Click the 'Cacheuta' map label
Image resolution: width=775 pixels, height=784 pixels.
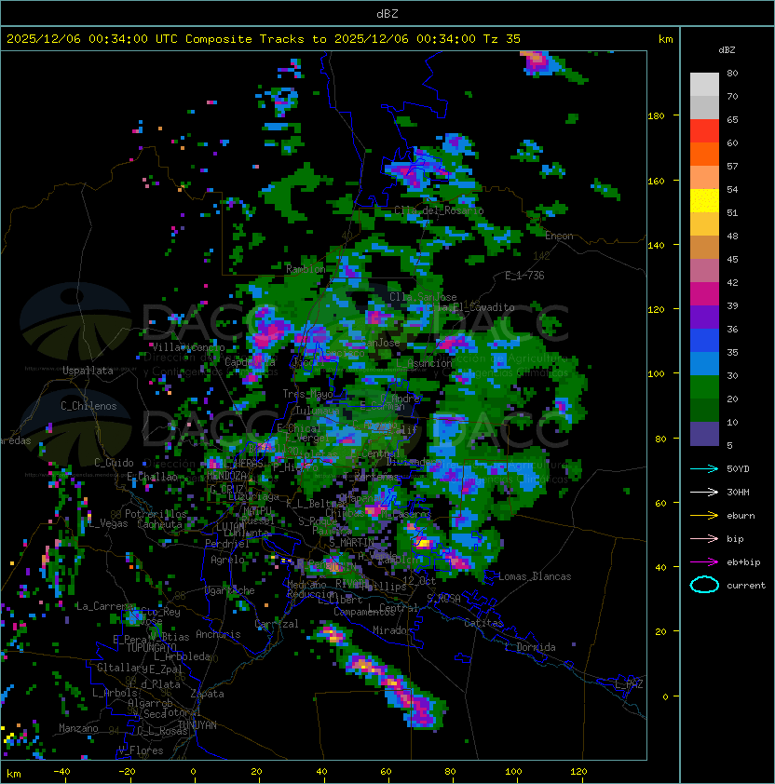click(159, 524)
